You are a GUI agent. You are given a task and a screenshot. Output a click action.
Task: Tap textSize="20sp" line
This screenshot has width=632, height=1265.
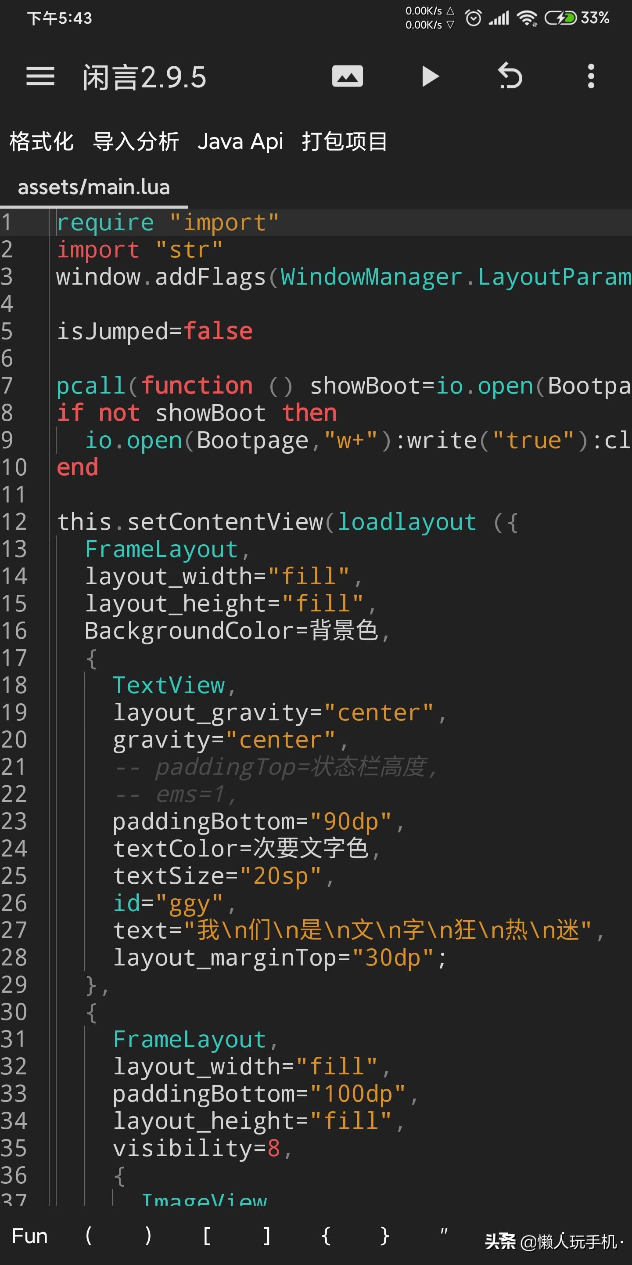click(x=224, y=876)
